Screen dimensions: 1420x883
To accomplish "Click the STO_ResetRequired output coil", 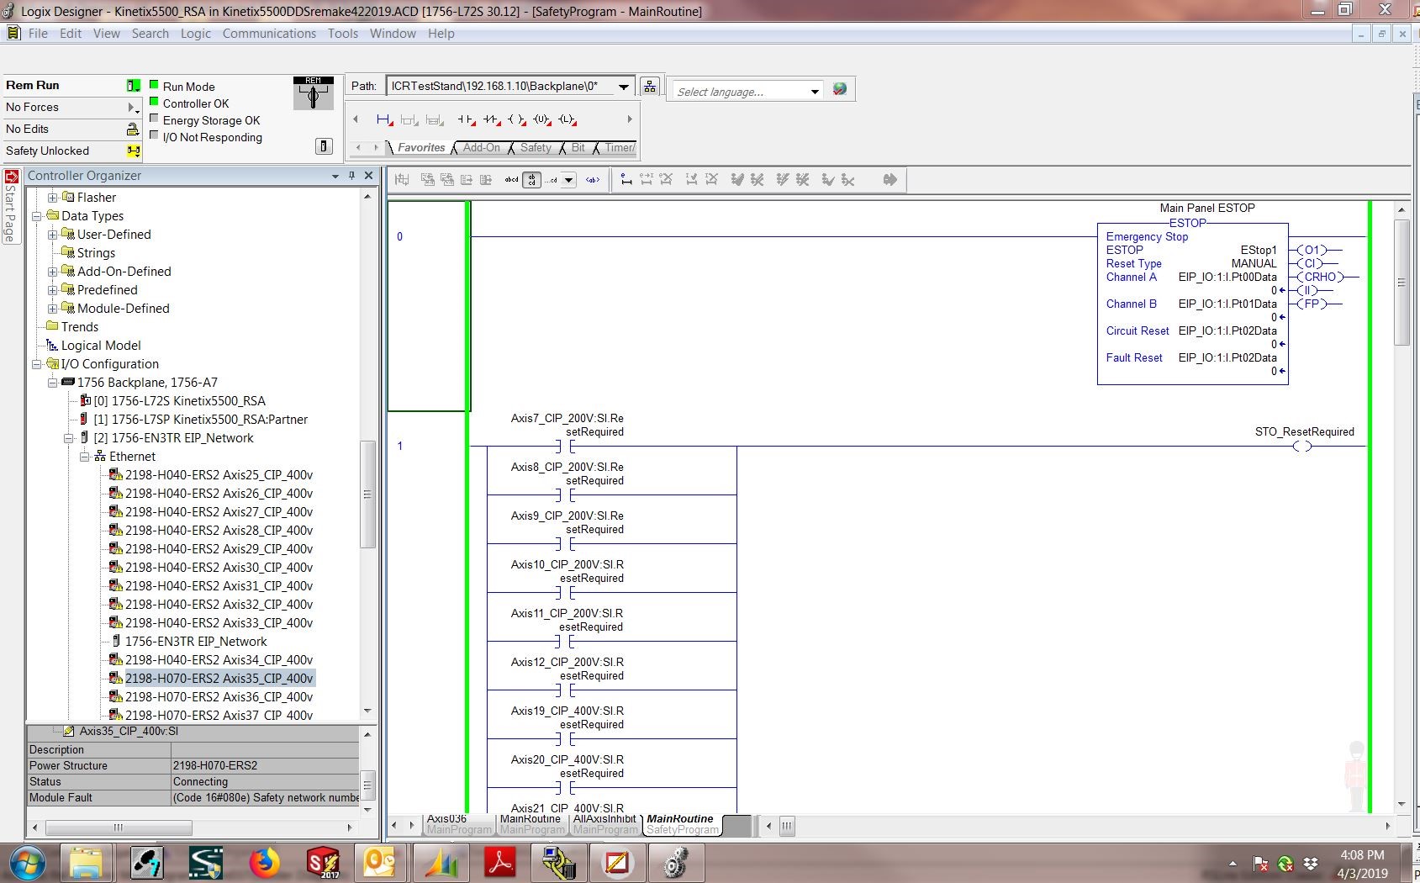I will click(1302, 446).
